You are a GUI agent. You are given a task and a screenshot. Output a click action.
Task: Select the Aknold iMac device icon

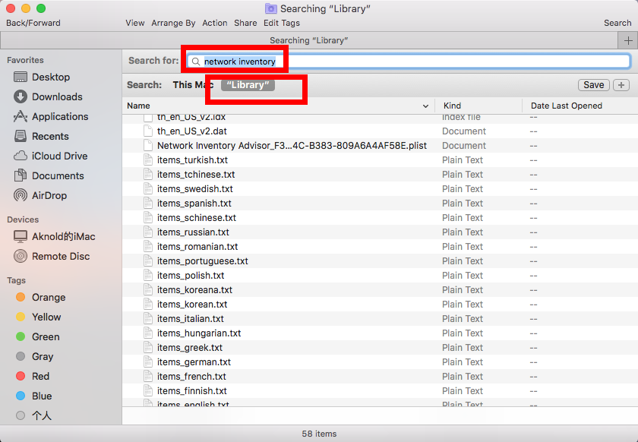pos(21,237)
